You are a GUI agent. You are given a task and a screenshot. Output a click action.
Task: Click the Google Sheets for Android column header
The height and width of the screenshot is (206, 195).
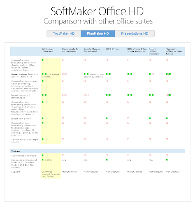click(92, 50)
